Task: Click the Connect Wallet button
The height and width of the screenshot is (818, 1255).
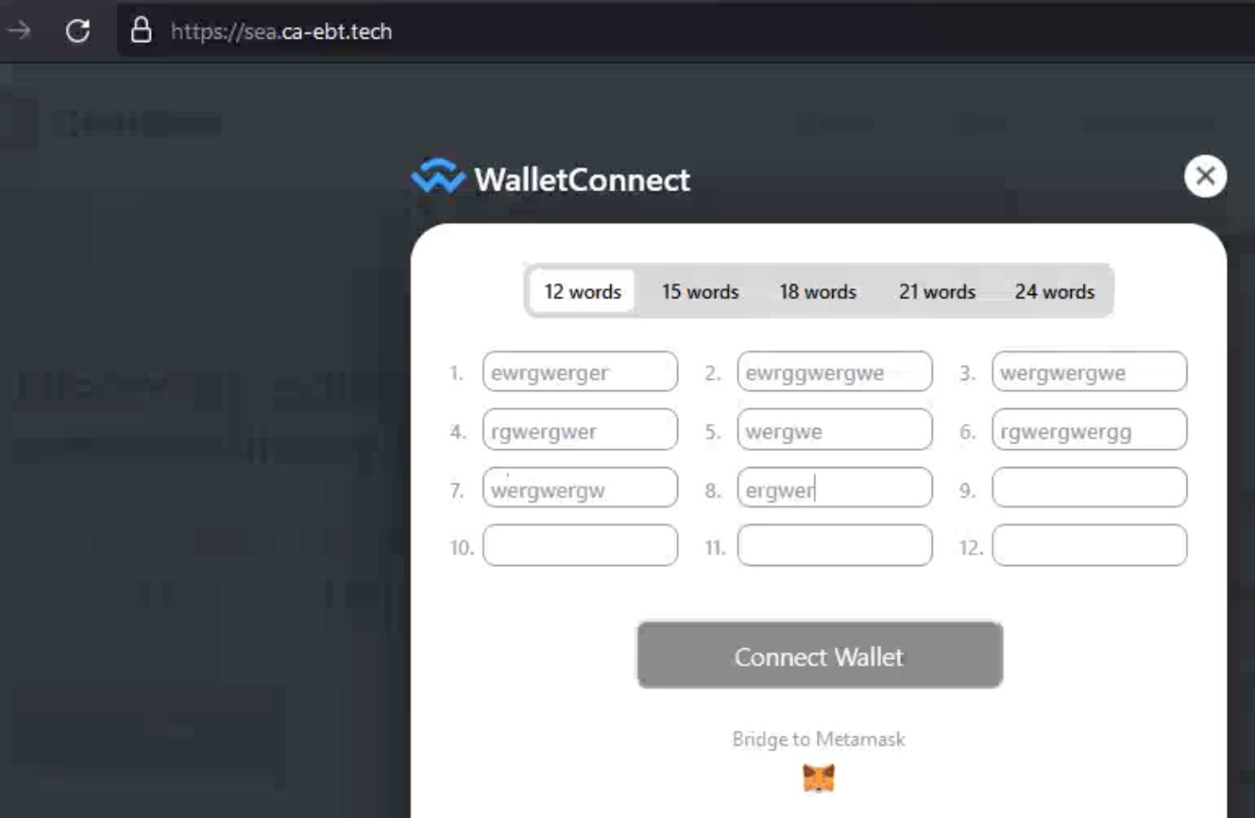Action: pos(820,655)
